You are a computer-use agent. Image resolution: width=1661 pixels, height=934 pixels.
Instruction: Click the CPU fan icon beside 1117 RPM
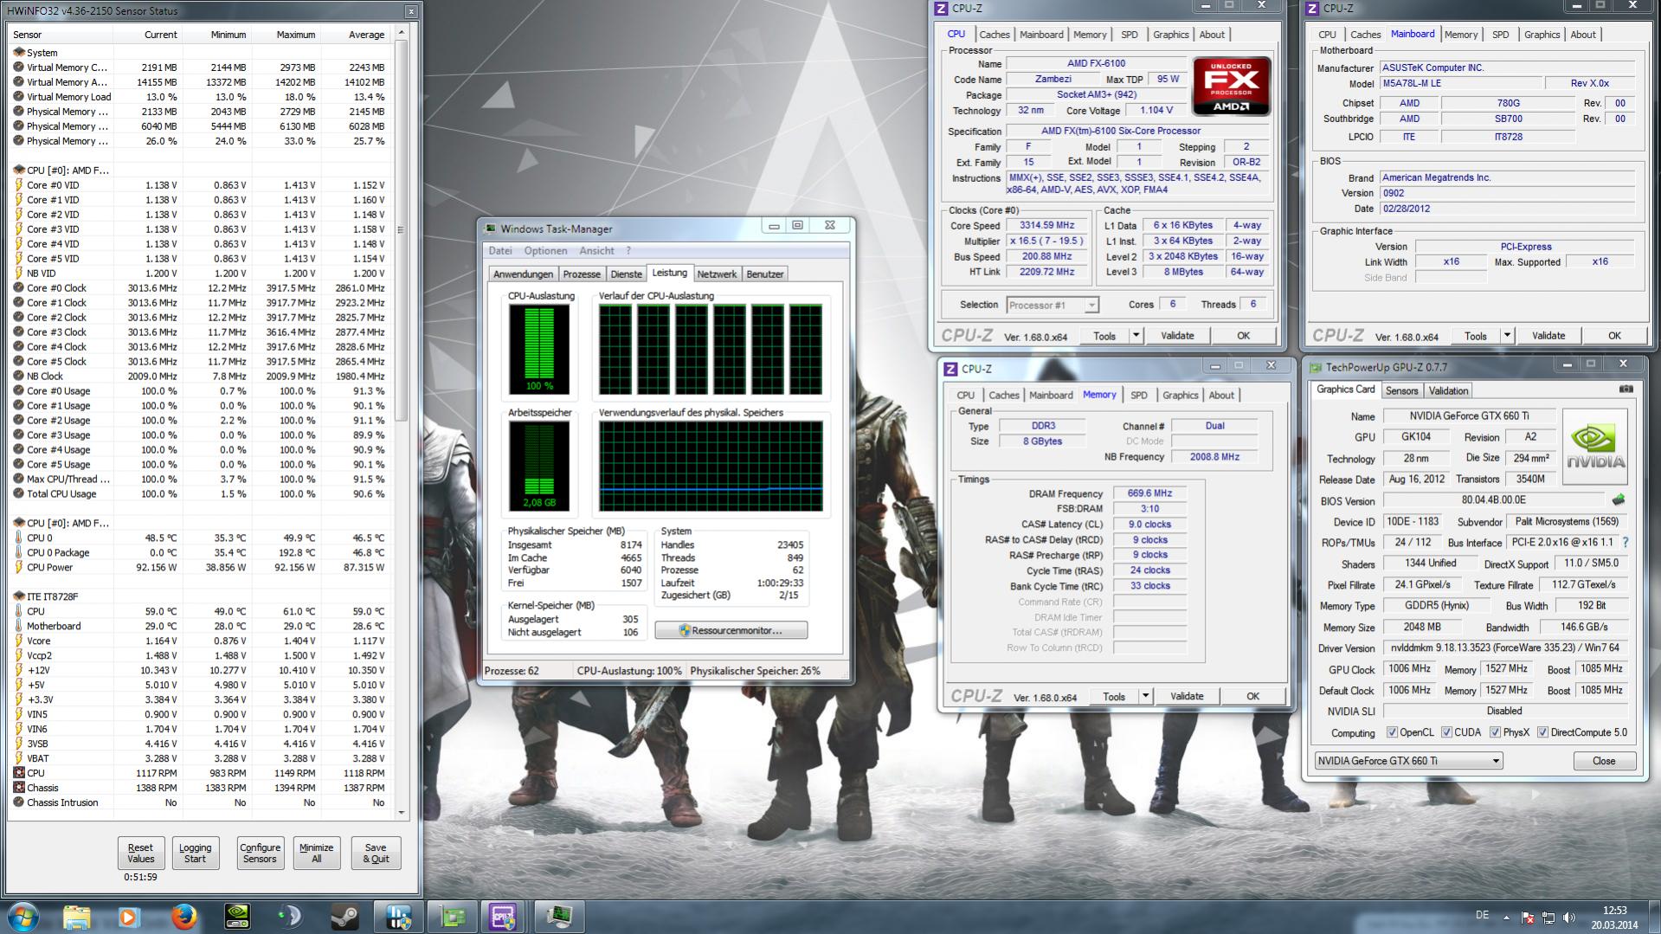(x=18, y=773)
